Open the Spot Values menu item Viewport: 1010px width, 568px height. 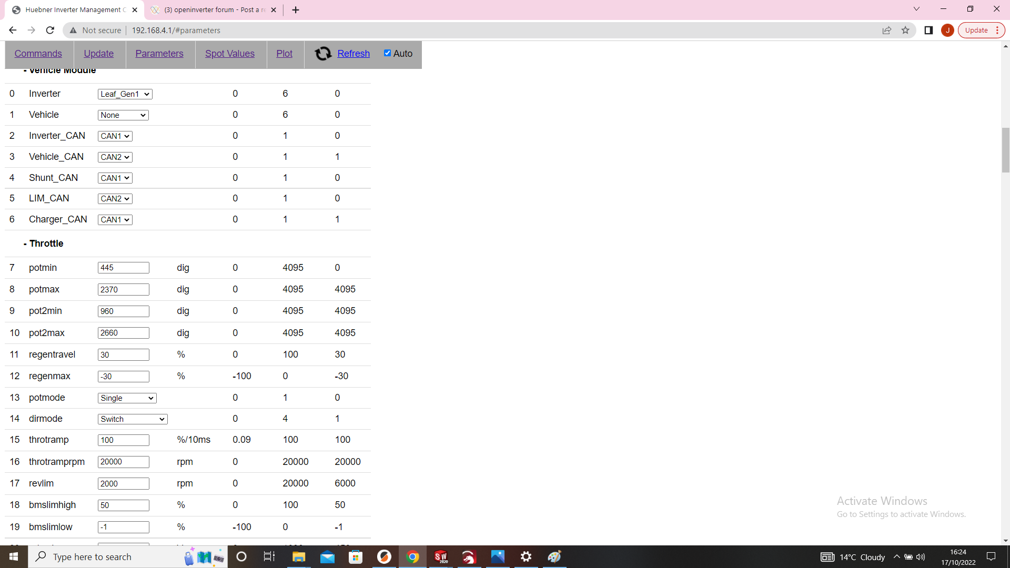(x=230, y=54)
